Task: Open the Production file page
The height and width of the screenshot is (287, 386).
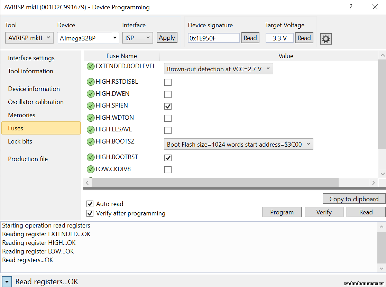Action: click(28, 159)
